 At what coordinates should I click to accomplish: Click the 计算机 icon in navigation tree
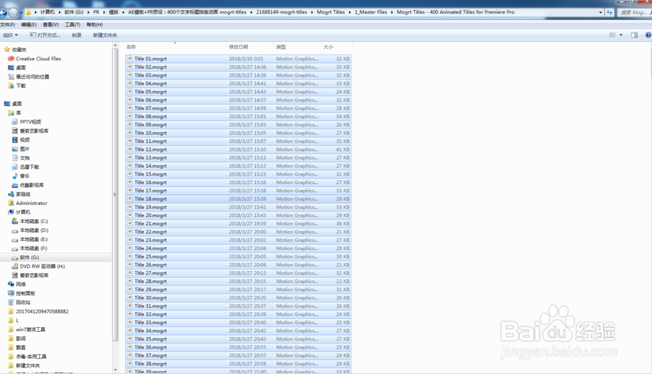coord(11,212)
